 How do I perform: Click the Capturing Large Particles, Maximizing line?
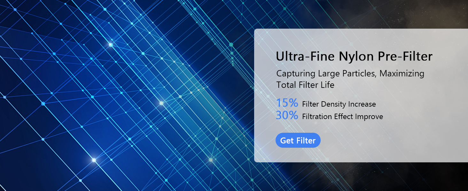[350, 74]
